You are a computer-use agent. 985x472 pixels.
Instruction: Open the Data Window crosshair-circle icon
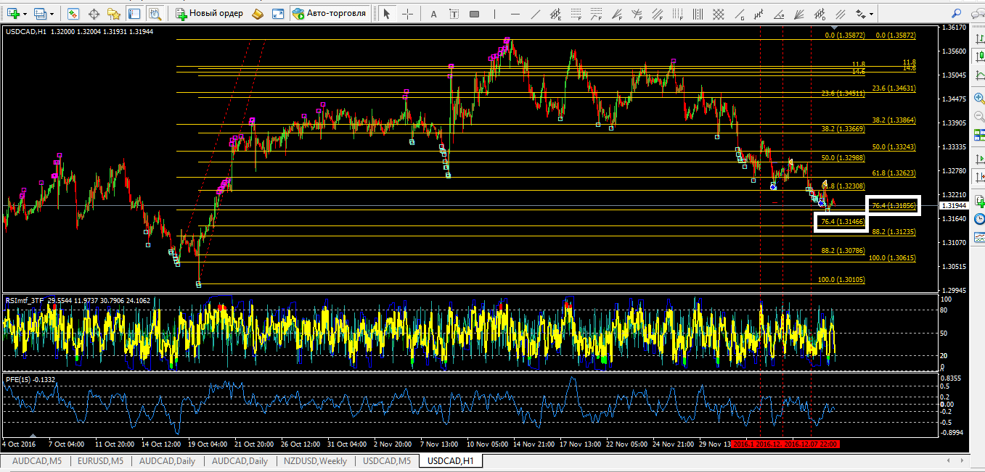pos(93,14)
